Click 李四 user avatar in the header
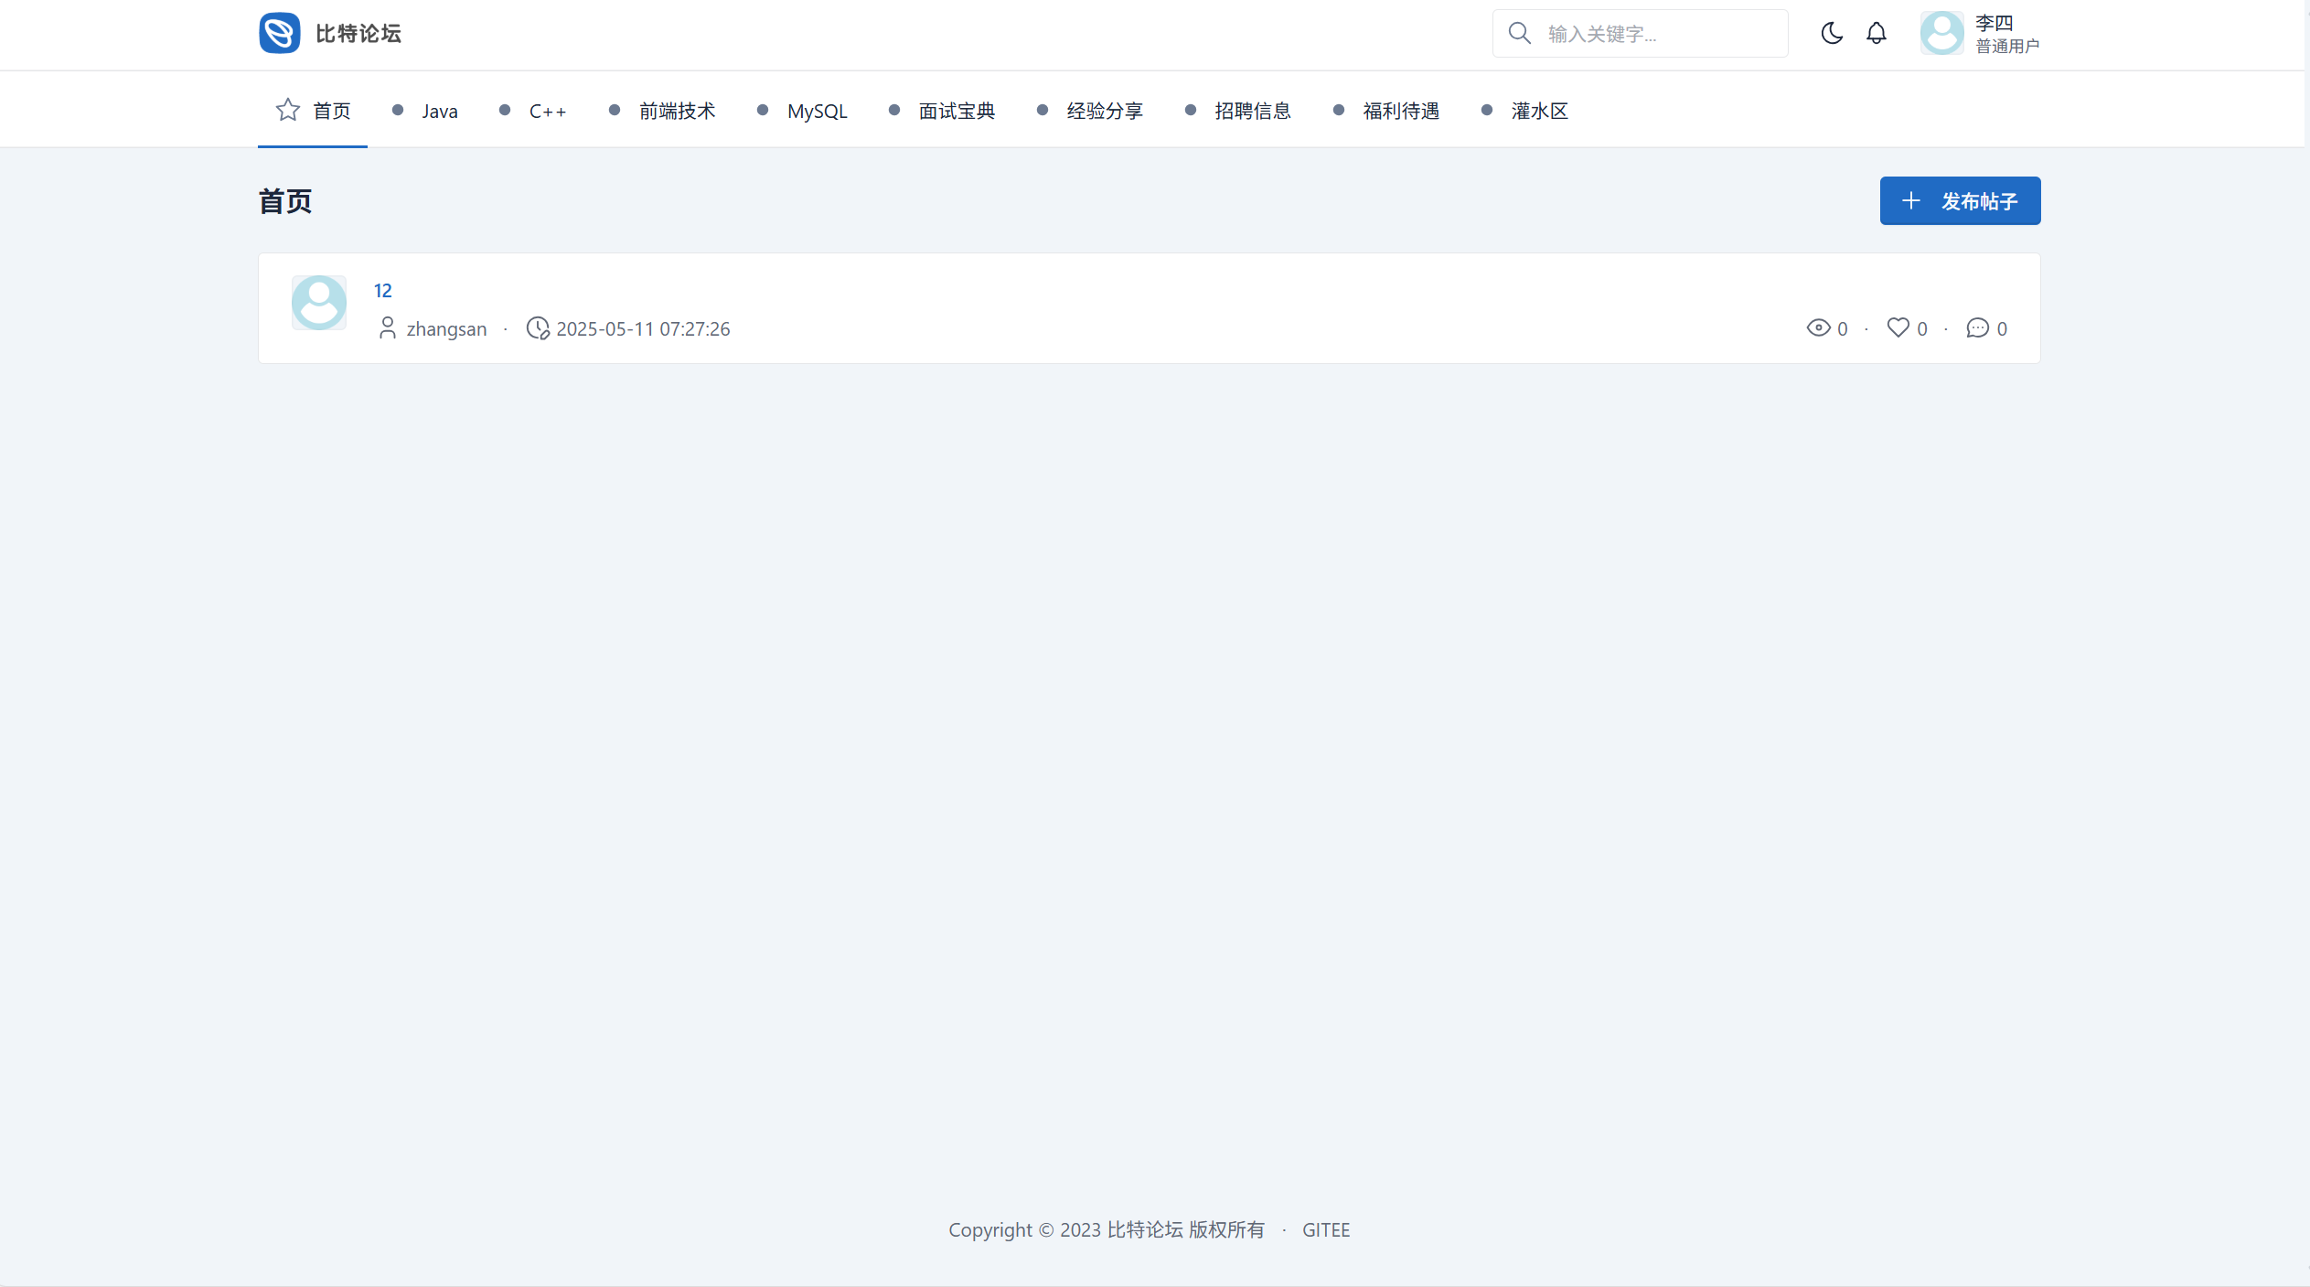This screenshot has height=1287, width=2310. coord(1941,33)
